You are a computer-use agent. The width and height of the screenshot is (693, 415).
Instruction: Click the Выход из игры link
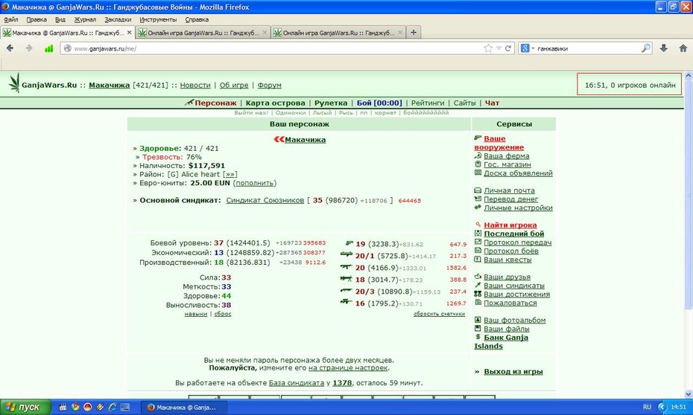point(513,371)
